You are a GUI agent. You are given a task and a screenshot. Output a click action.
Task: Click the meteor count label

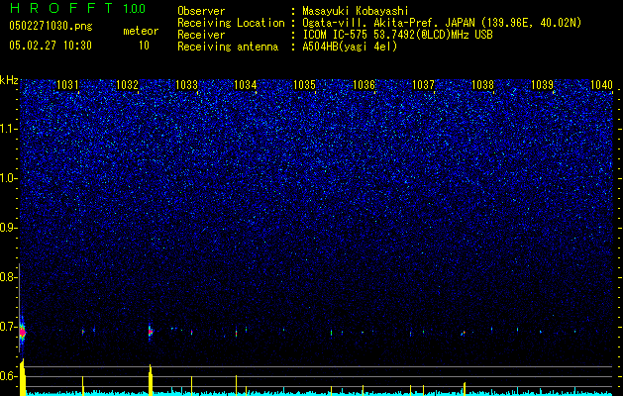[x=141, y=31]
